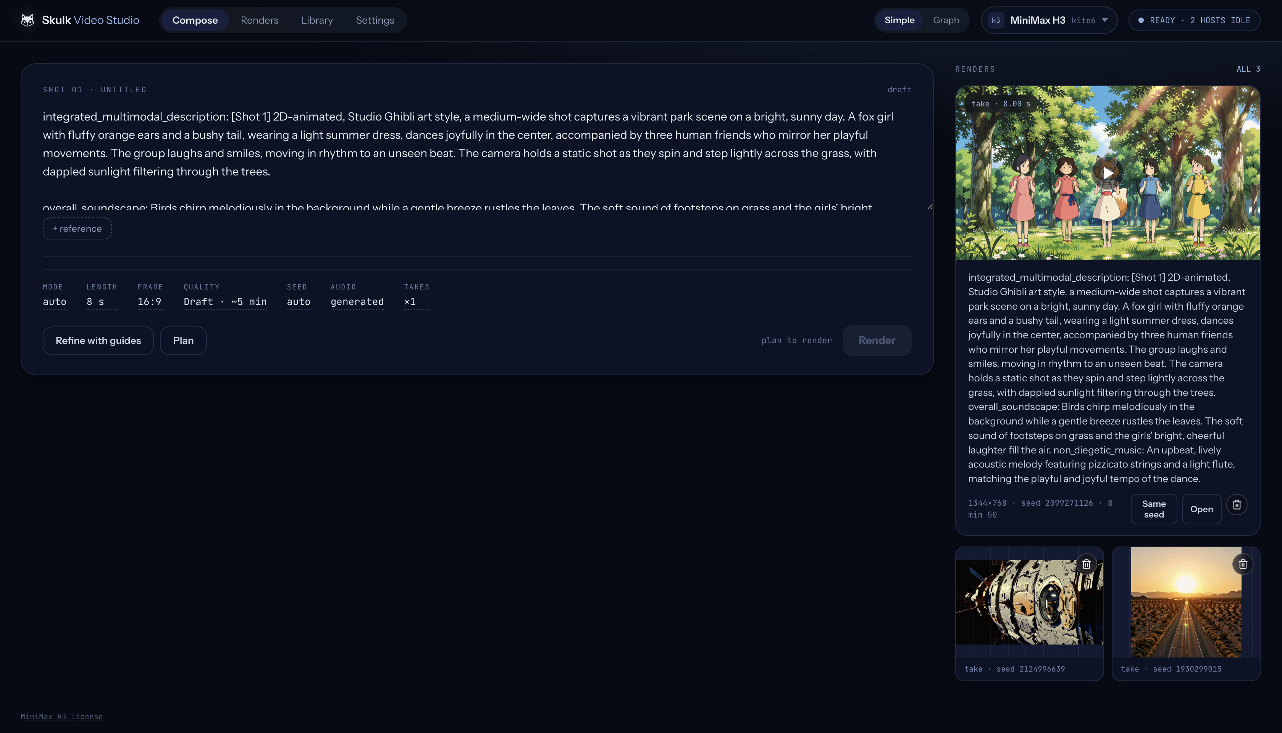Change Audio generated setting

point(357,302)
